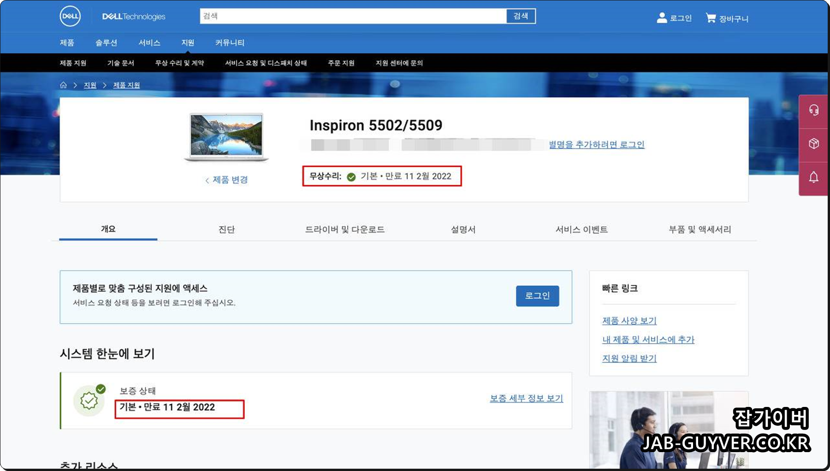The image size is (830, 471).
Task: Click 기본 만료 11 2월 2022 under 보증 상태
Action: [x=167, y=407]
